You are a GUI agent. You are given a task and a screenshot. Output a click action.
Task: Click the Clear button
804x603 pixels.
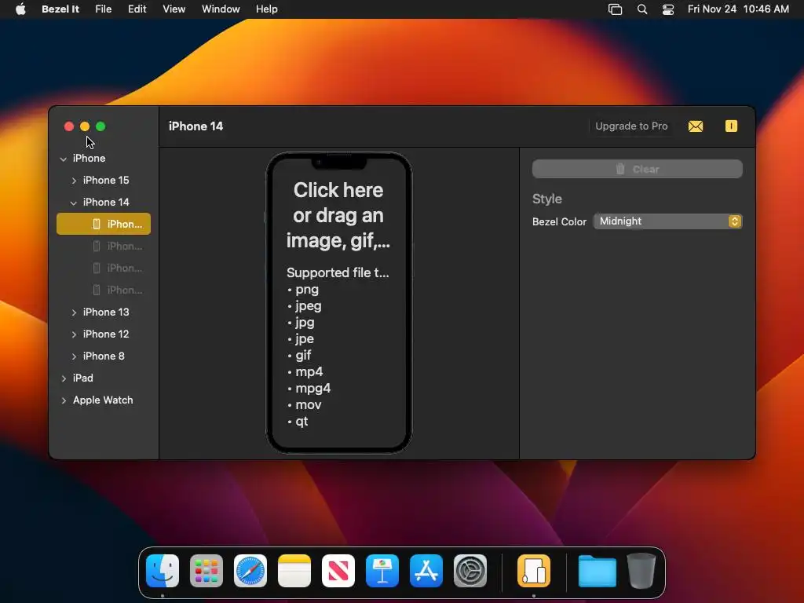[637, 169]
